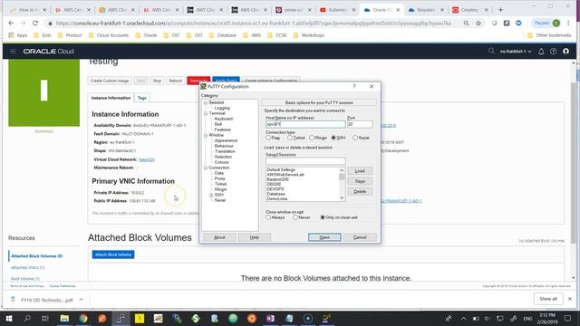Expand the downloaded PDF options chevron
The height and width of the screenshot is (326, 580).
(x=81, y=300)
